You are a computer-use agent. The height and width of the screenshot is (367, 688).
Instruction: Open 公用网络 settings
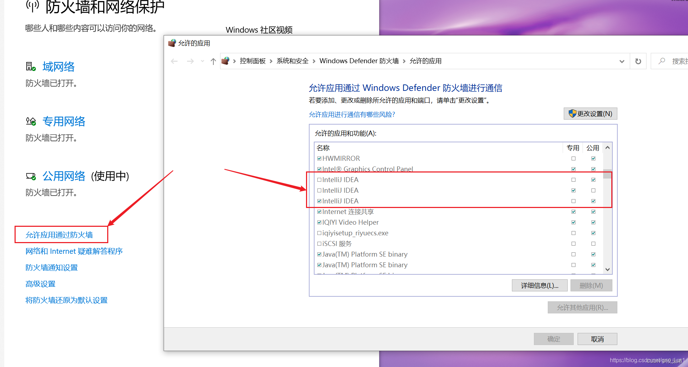coord(64,176)
